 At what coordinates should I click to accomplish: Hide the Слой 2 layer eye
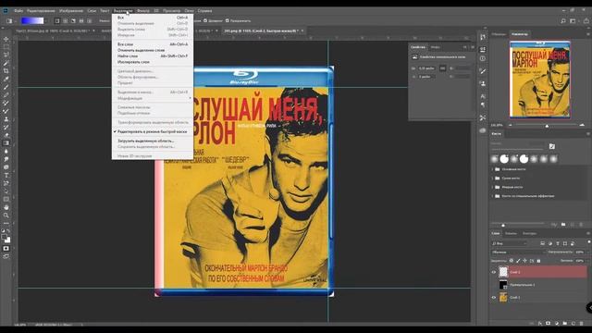pyautogui.click(x=493, y=272)
